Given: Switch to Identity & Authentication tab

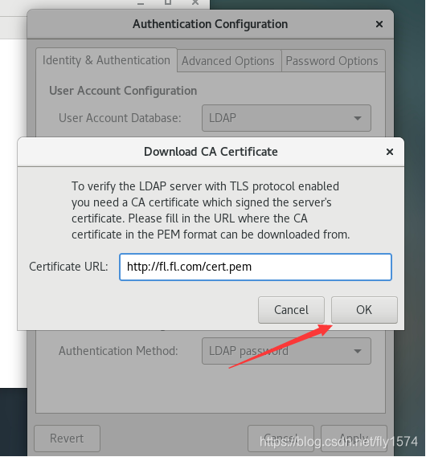Looking at the screenshot, I should point(106,60).
